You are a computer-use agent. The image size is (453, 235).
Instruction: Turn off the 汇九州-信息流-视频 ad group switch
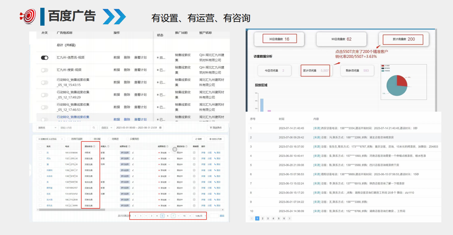tap(45, 57)
